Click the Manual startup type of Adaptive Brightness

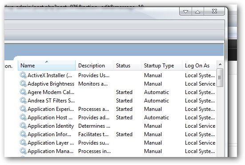pos(153,84)
